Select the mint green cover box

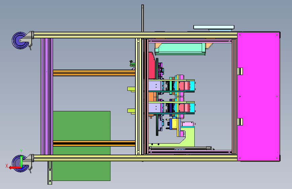180,49
